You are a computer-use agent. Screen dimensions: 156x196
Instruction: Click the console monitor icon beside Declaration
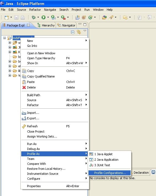153,172
